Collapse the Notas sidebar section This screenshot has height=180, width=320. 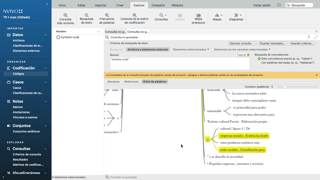coord(45,101)
